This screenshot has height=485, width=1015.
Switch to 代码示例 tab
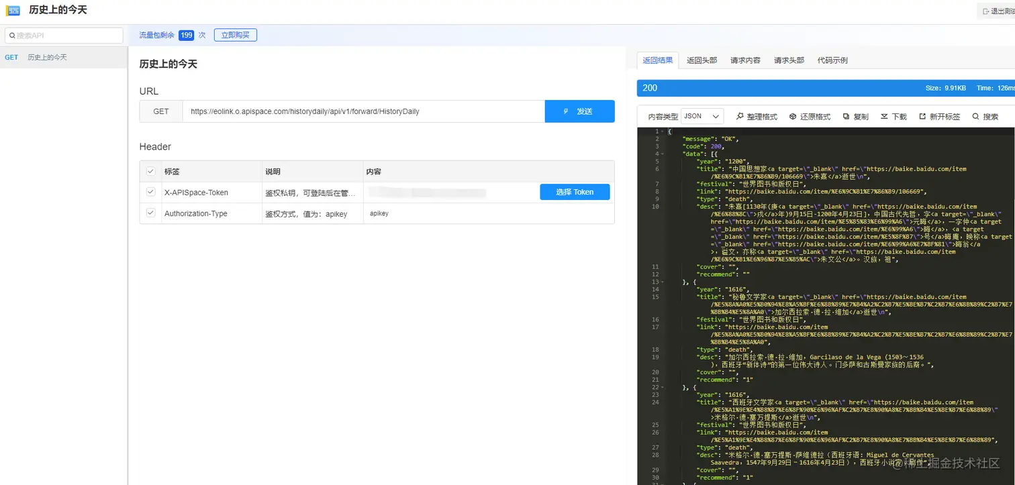tap(832, 60)
